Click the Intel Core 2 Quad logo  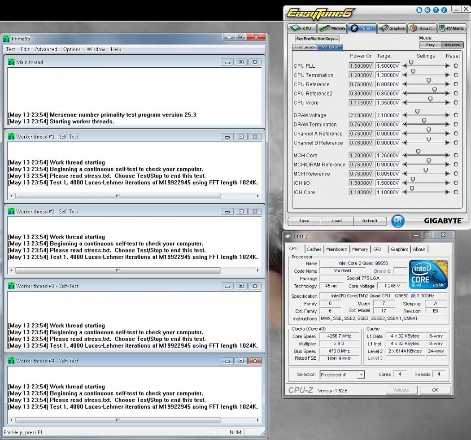click(428, 274)
